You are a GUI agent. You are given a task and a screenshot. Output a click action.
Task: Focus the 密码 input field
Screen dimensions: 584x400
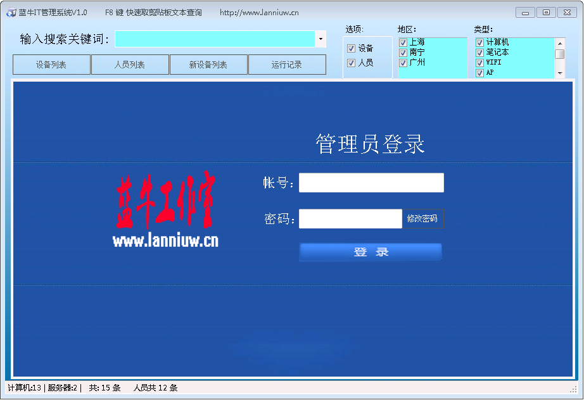point(350,218)
